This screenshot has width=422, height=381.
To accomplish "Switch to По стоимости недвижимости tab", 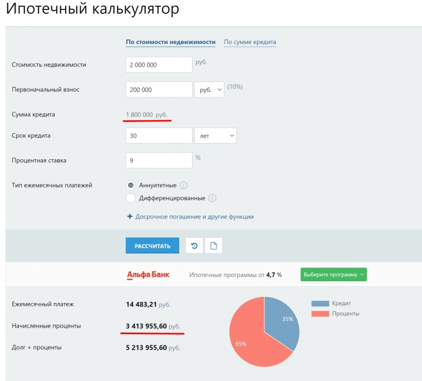I will (x=170, y=42).
